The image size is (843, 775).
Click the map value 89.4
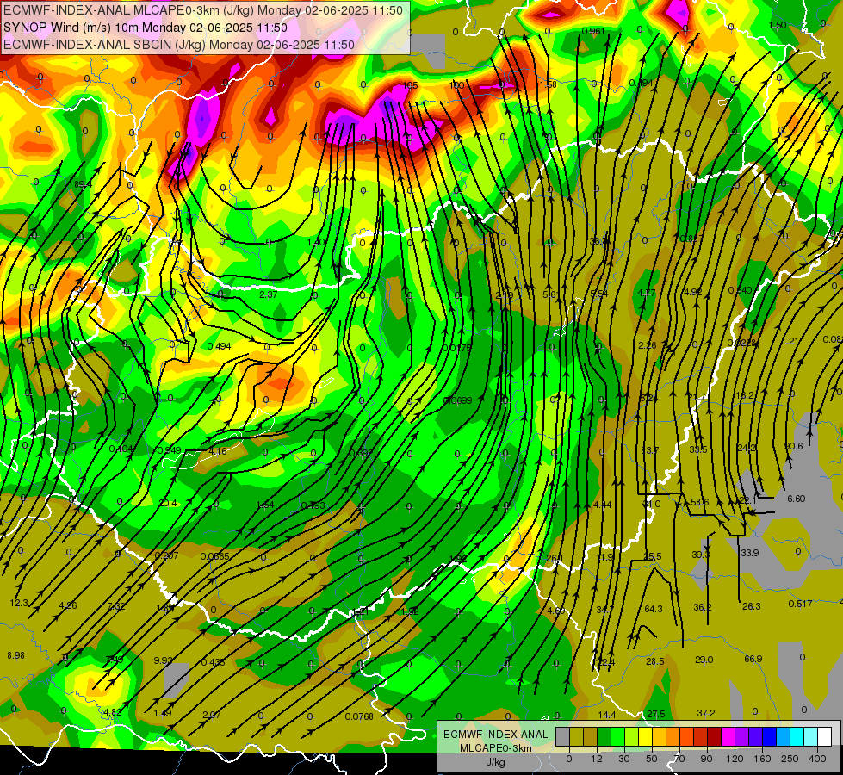click(x=83, y=184)
